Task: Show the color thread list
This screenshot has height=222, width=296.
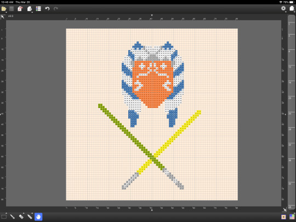Action: coord(38,9)
